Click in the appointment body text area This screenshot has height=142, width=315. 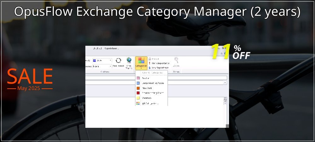pyautogui.click(x=154, y=112)
